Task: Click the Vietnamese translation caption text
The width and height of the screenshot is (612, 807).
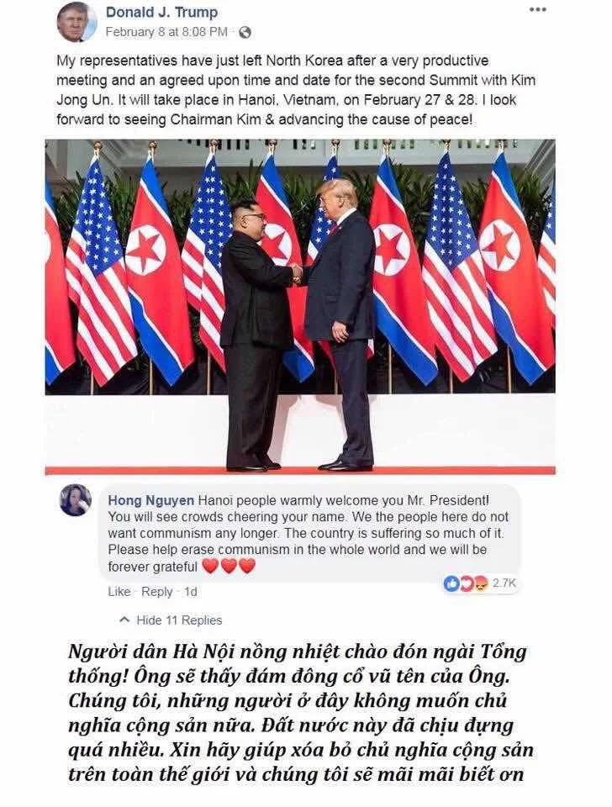Action: click(301, 713)
